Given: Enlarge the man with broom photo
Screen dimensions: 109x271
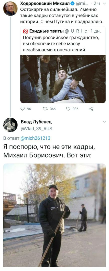Looking at the screenshot, I should click(54, 215).
